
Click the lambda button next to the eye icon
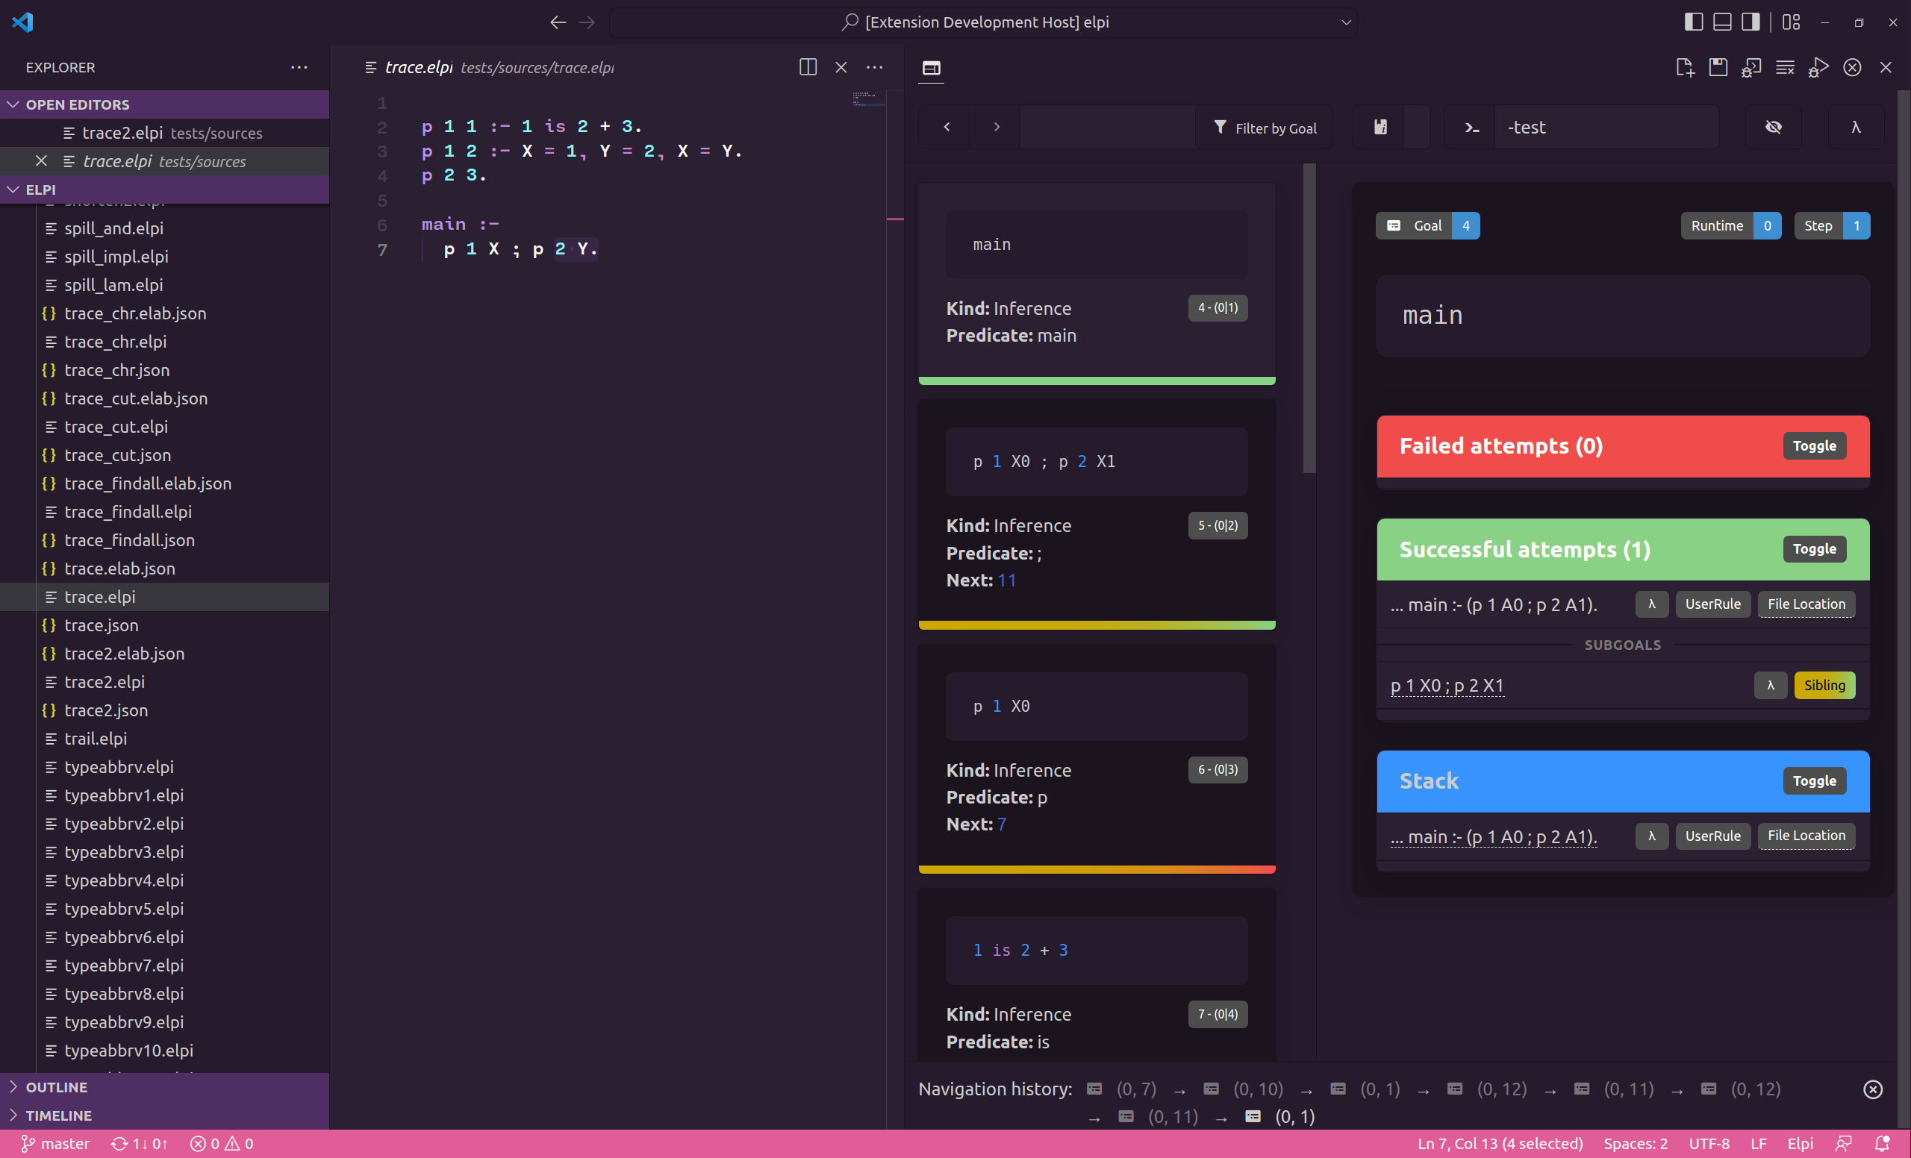(x=1855, y=127)
